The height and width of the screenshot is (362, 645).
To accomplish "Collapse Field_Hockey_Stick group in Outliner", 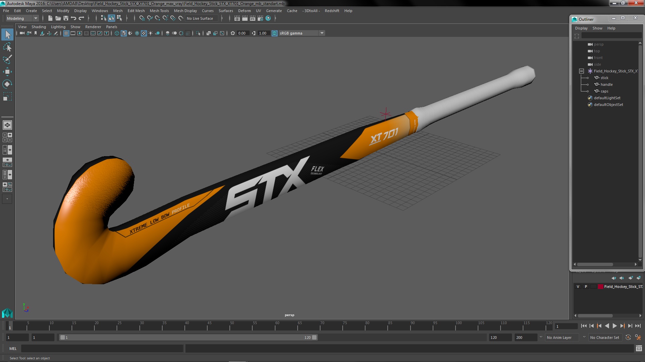I will pos(582,71).
